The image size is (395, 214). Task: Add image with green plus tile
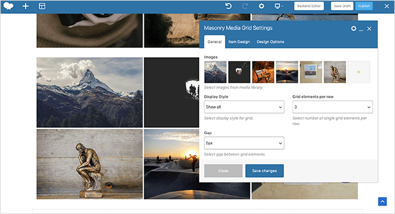359,72
